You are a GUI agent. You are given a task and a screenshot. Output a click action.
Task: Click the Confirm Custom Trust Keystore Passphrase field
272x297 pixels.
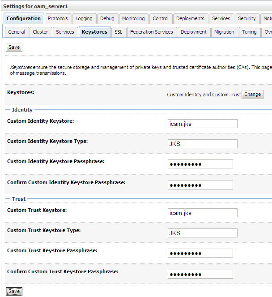(x=200, y=274)
